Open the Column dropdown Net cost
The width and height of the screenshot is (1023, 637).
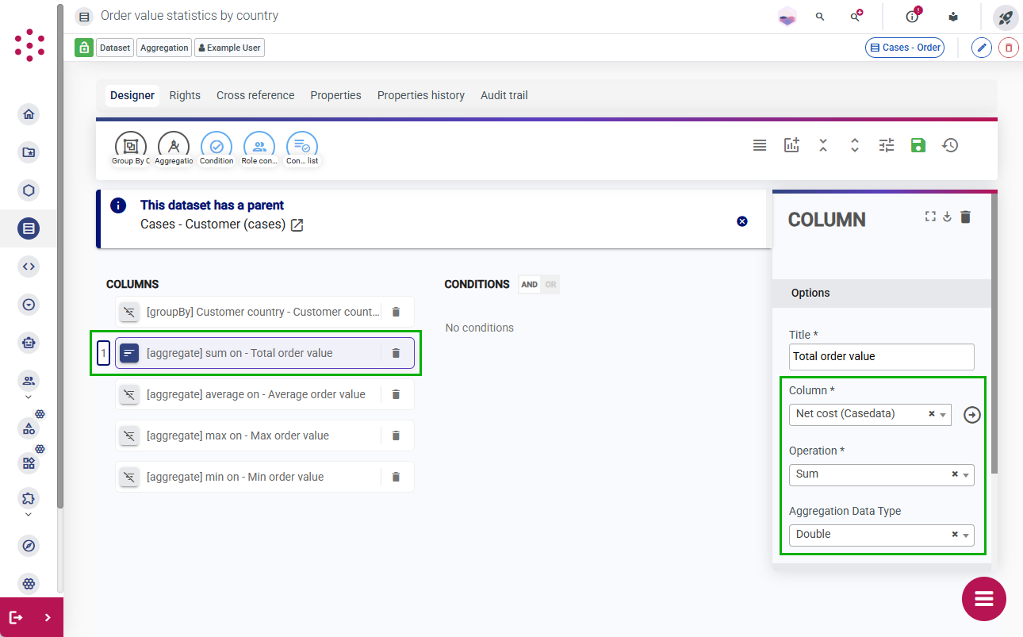tap(870, 414)
